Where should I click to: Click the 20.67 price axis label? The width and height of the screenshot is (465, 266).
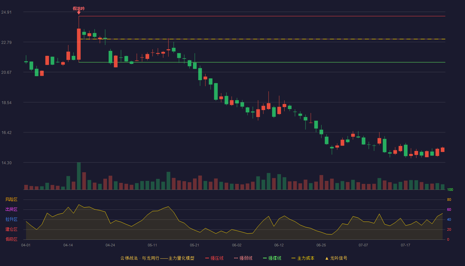click(6, 72)
